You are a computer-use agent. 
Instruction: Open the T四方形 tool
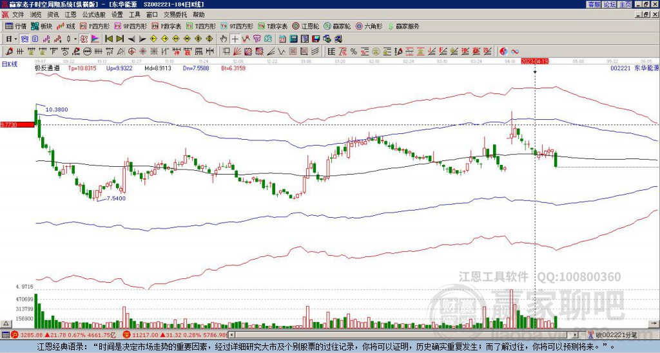click(201, 26)
